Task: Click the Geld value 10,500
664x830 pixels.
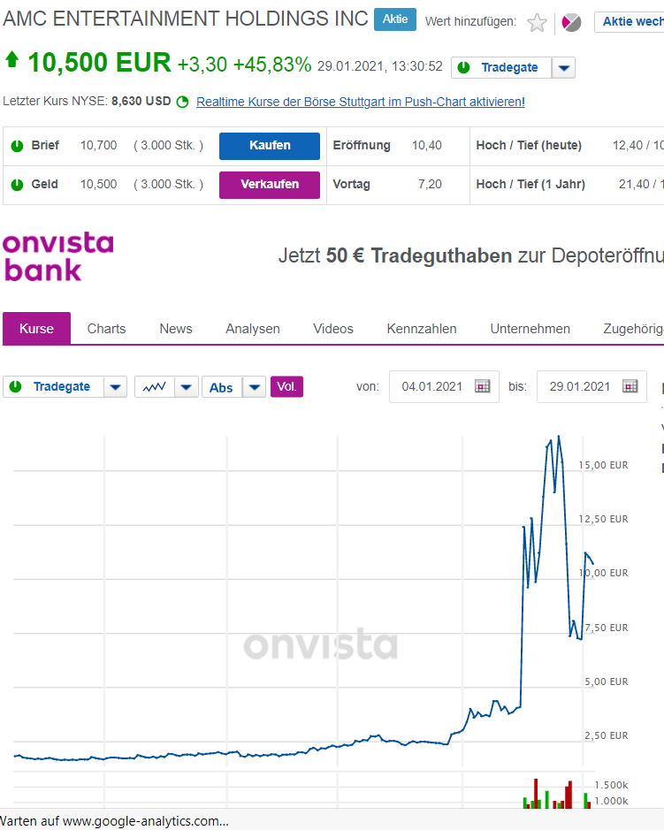Action: 98,185
